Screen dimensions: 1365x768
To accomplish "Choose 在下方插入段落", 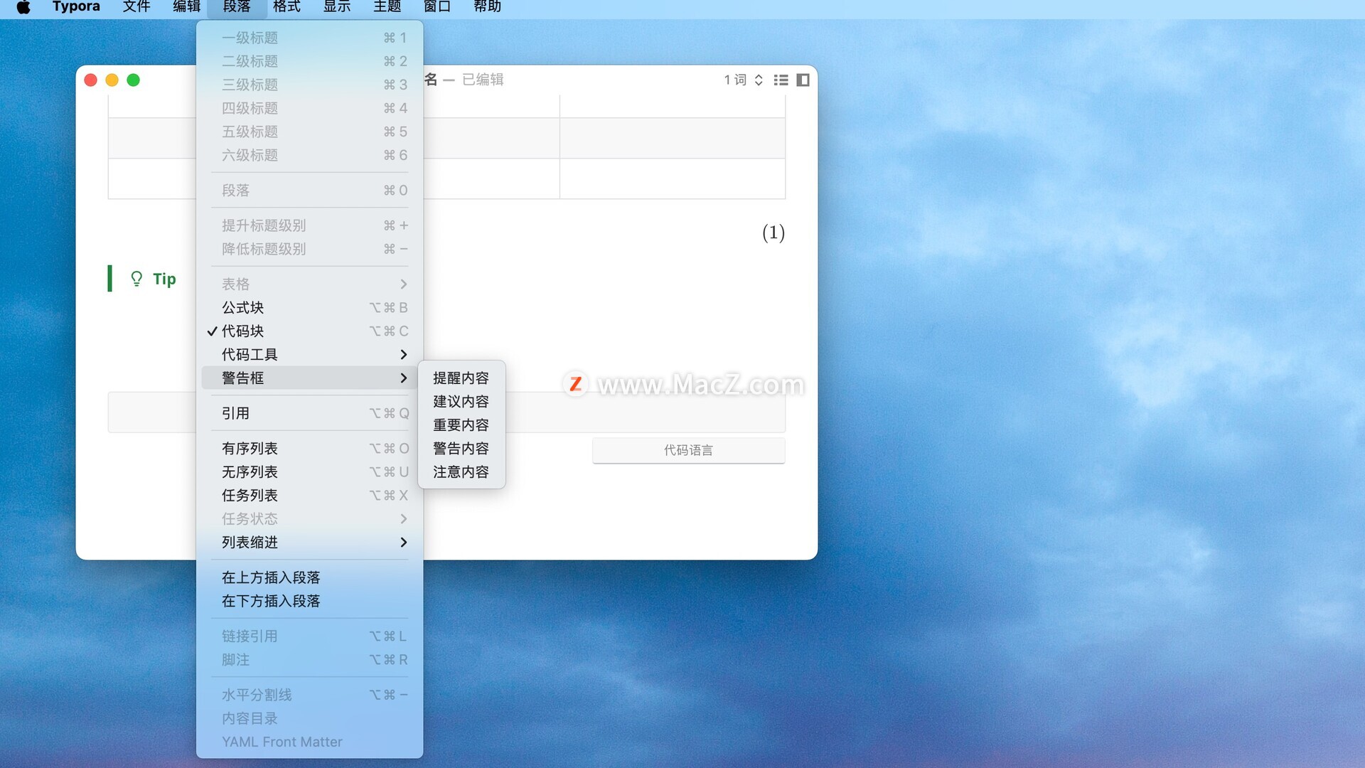I will [x=309, y=601].
